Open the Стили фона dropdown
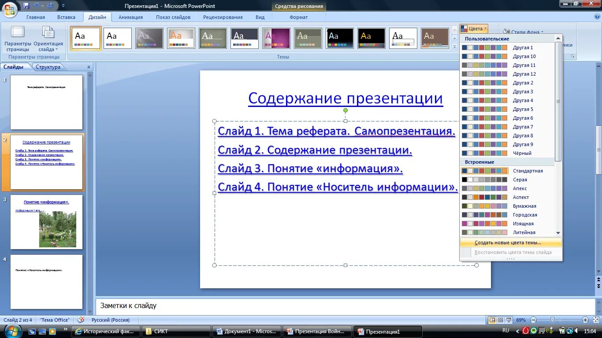 click(x=524, y=32)
